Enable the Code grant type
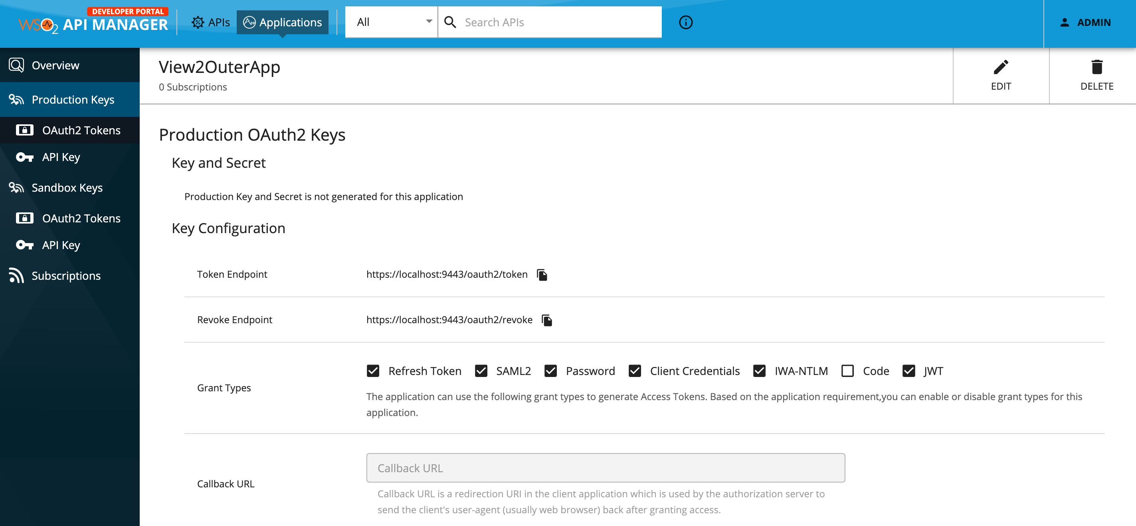Screen dimensions: 1136x526 tap(847, 371)
